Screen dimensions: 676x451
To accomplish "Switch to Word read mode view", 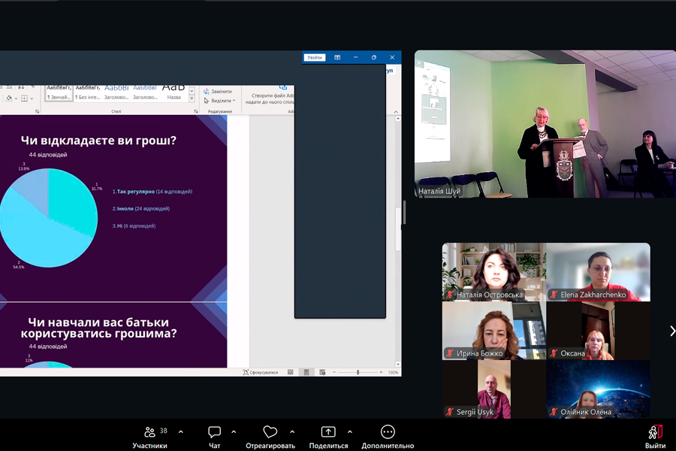I will (290, 372).
